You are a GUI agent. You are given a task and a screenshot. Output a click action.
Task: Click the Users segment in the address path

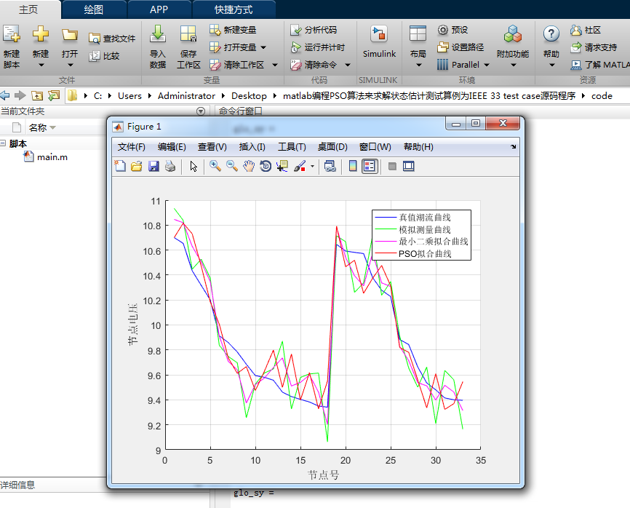click(x=129, y=95)
